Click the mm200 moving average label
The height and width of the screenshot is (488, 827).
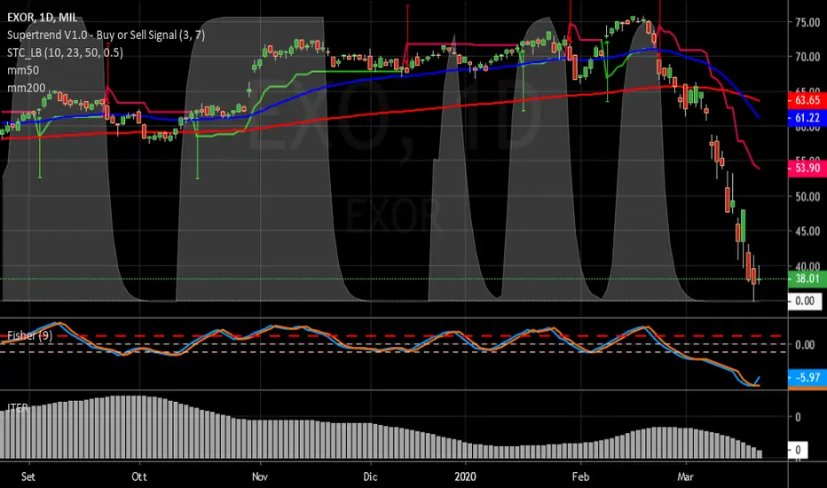pyautogui.click(x=26, y=88)
